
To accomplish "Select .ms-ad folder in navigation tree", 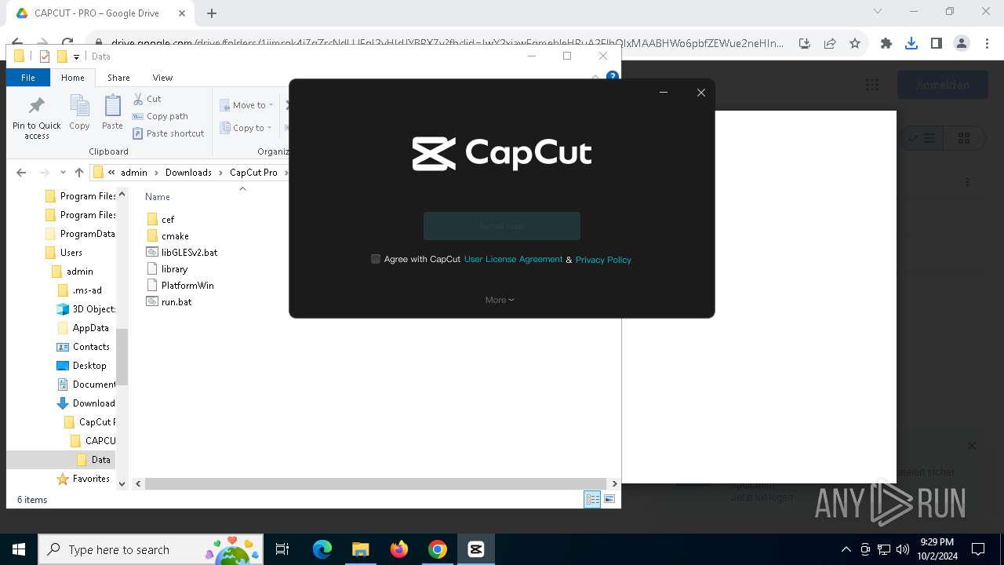I will [80, 290].
